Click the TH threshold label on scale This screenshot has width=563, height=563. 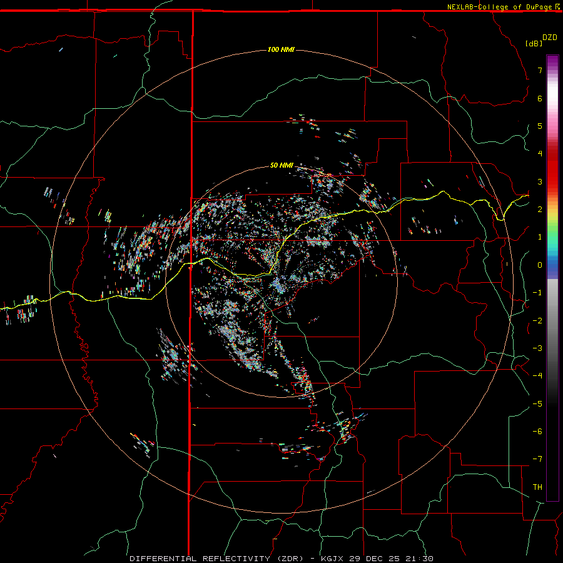point(537,487)
